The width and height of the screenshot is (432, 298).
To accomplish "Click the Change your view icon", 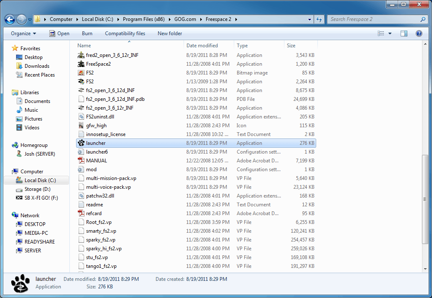I will tap(381, 33).
